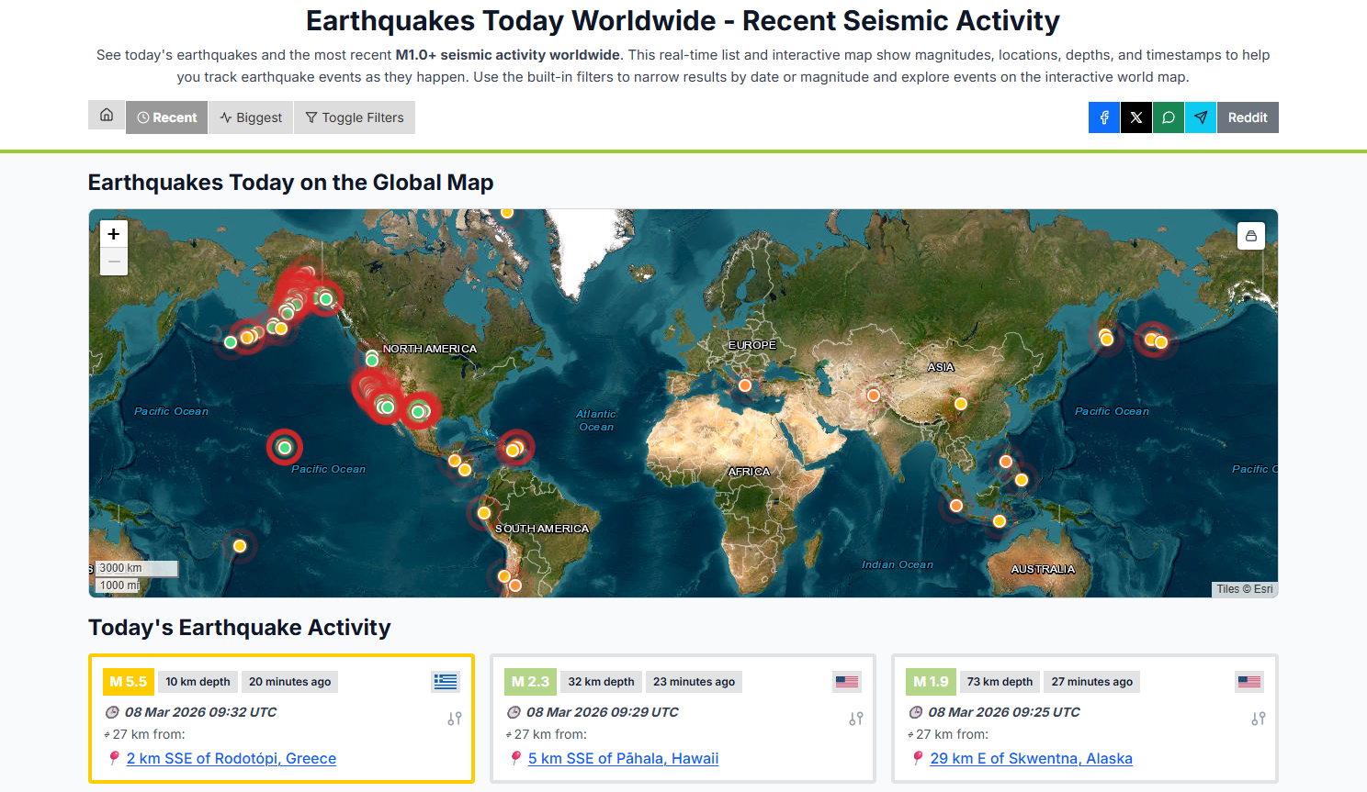Switch to the Biggest tab

pyautogui.click(x=251, y=117)
